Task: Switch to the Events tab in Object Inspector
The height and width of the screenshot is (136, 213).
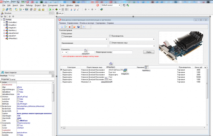Action: click(12, 79)
